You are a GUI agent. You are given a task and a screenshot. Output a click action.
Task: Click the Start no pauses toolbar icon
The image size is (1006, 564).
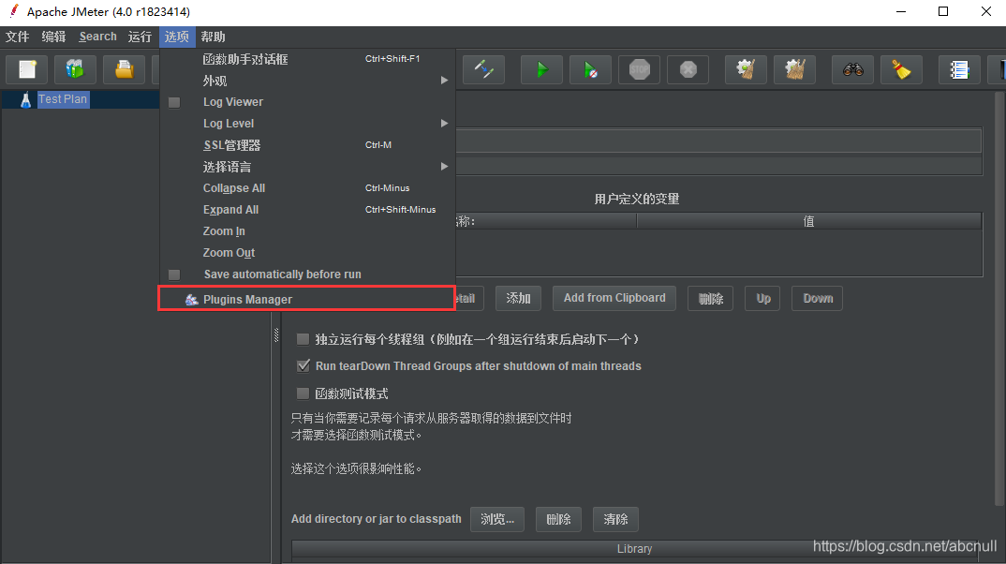590,69
